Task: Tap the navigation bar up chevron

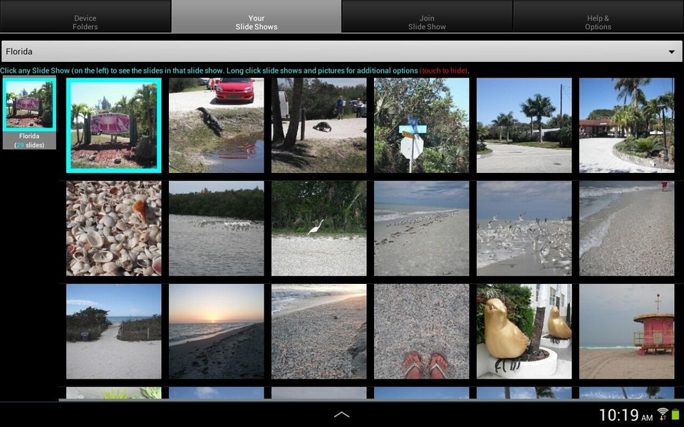Action: [x=341, y=415]
